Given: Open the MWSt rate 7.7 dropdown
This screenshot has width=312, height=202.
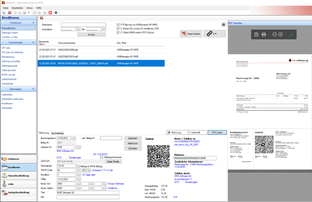Looking at the screenshot, I should [89, 170].
